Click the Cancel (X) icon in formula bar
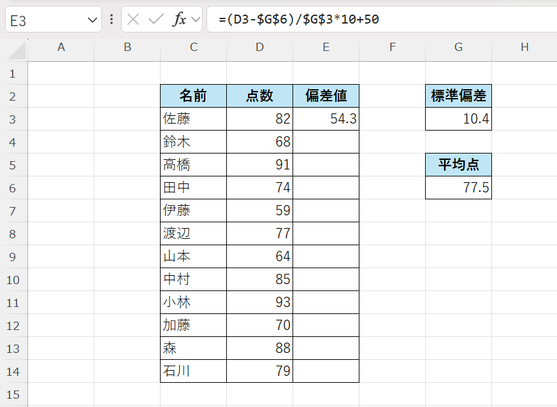Viewport: 557px width, 407px height. pyautogui.click(x=133, y=20)
